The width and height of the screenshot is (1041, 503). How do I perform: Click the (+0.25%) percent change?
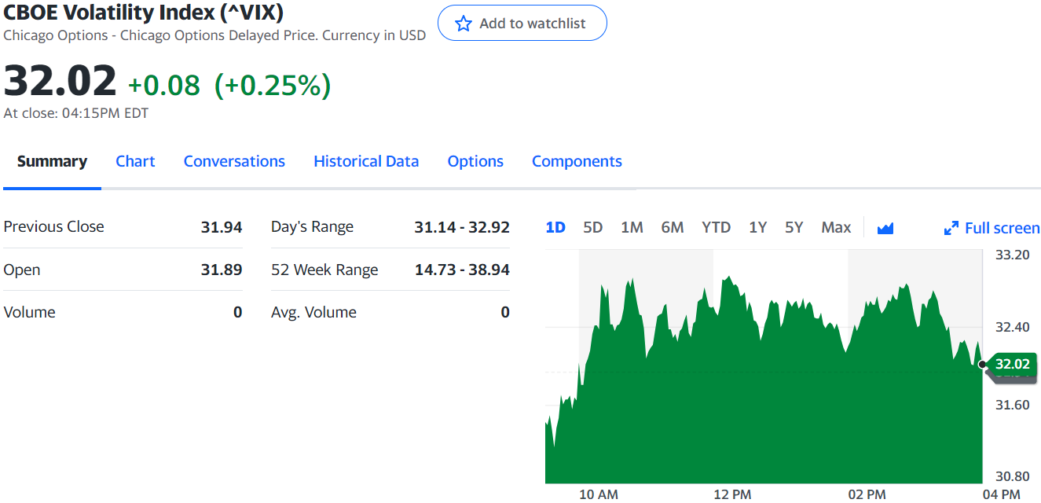(x=273, y=85)
